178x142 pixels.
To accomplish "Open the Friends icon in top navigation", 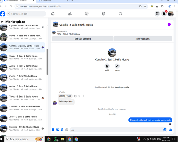I will [x=70, y=14].
